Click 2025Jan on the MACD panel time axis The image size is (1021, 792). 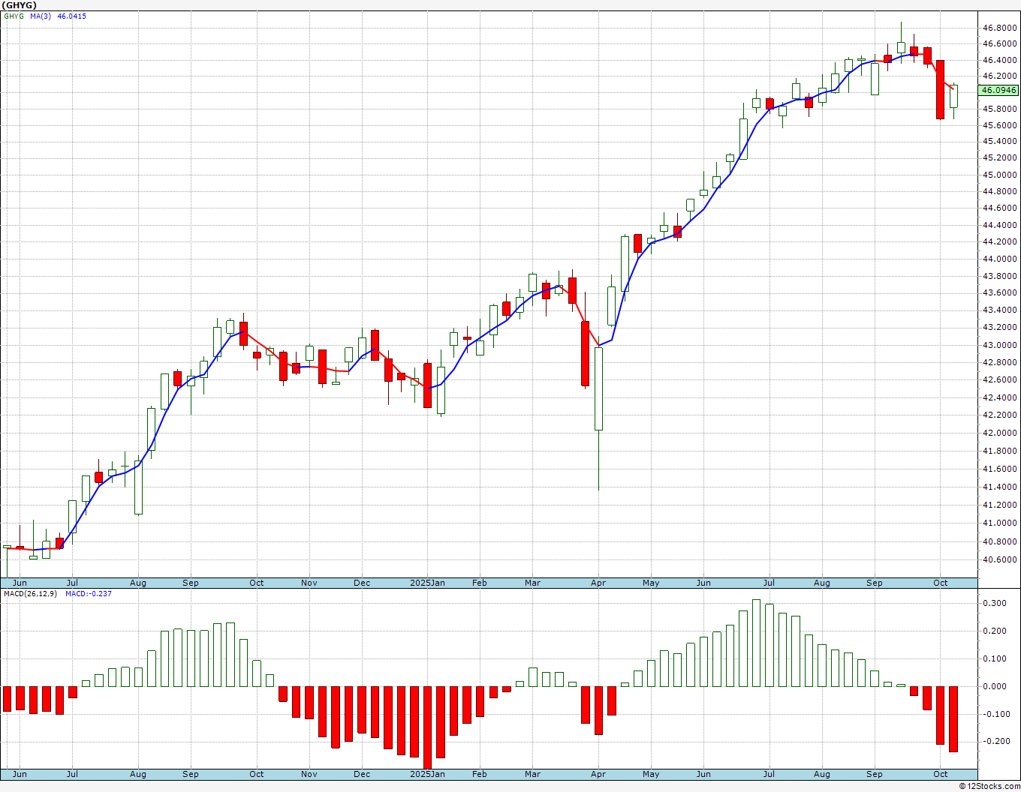click(427, 774)
